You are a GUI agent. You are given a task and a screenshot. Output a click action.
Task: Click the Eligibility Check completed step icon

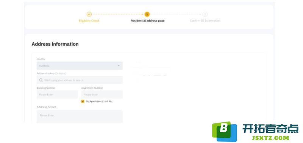coord(89,14)
